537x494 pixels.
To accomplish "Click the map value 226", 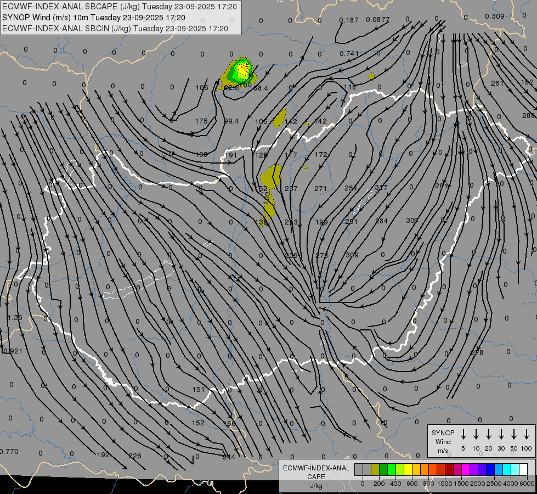I will click(x=134, y=456).
